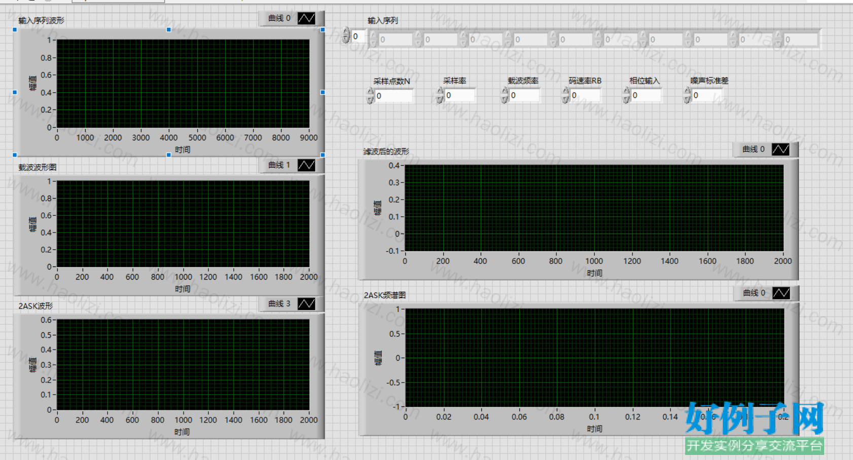
Task: Select the -0.1 y-axis minimum of 滤波后的波形
Action: pos(393,251)
